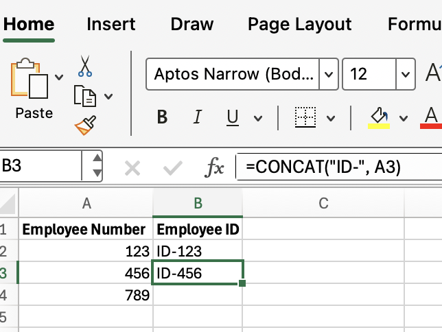
Task: Open the Name Box stepper arrows
Action: pyautogui.click(x=97, y=166)
